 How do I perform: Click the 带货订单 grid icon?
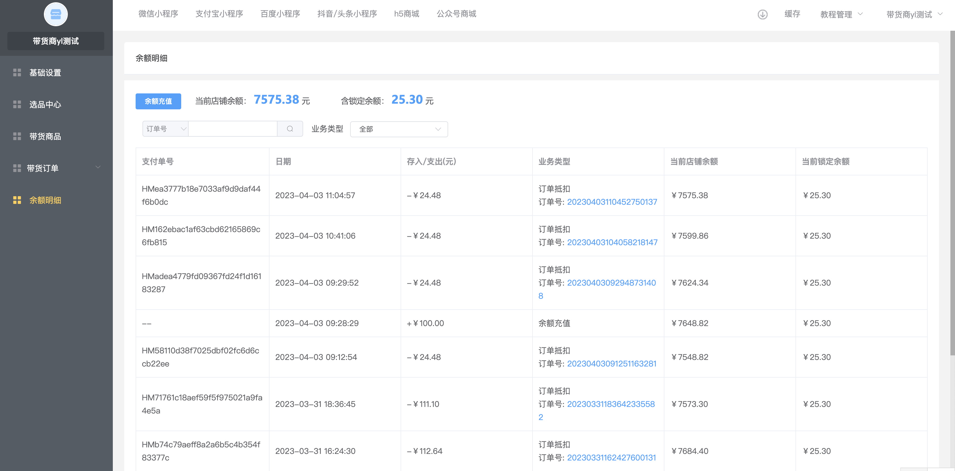17,168
